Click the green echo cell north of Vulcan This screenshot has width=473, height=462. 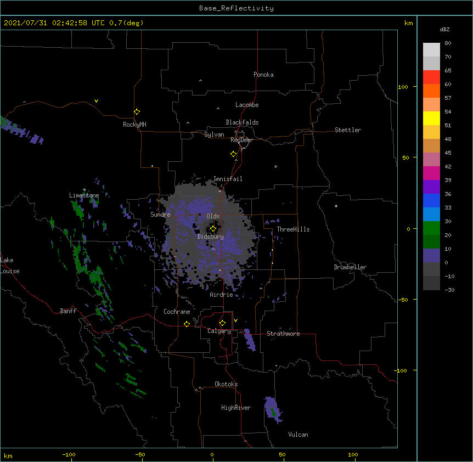[x=273, y=412]
